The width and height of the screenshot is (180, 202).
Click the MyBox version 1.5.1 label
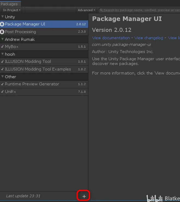pyautogui.click(x=82, y=47)
